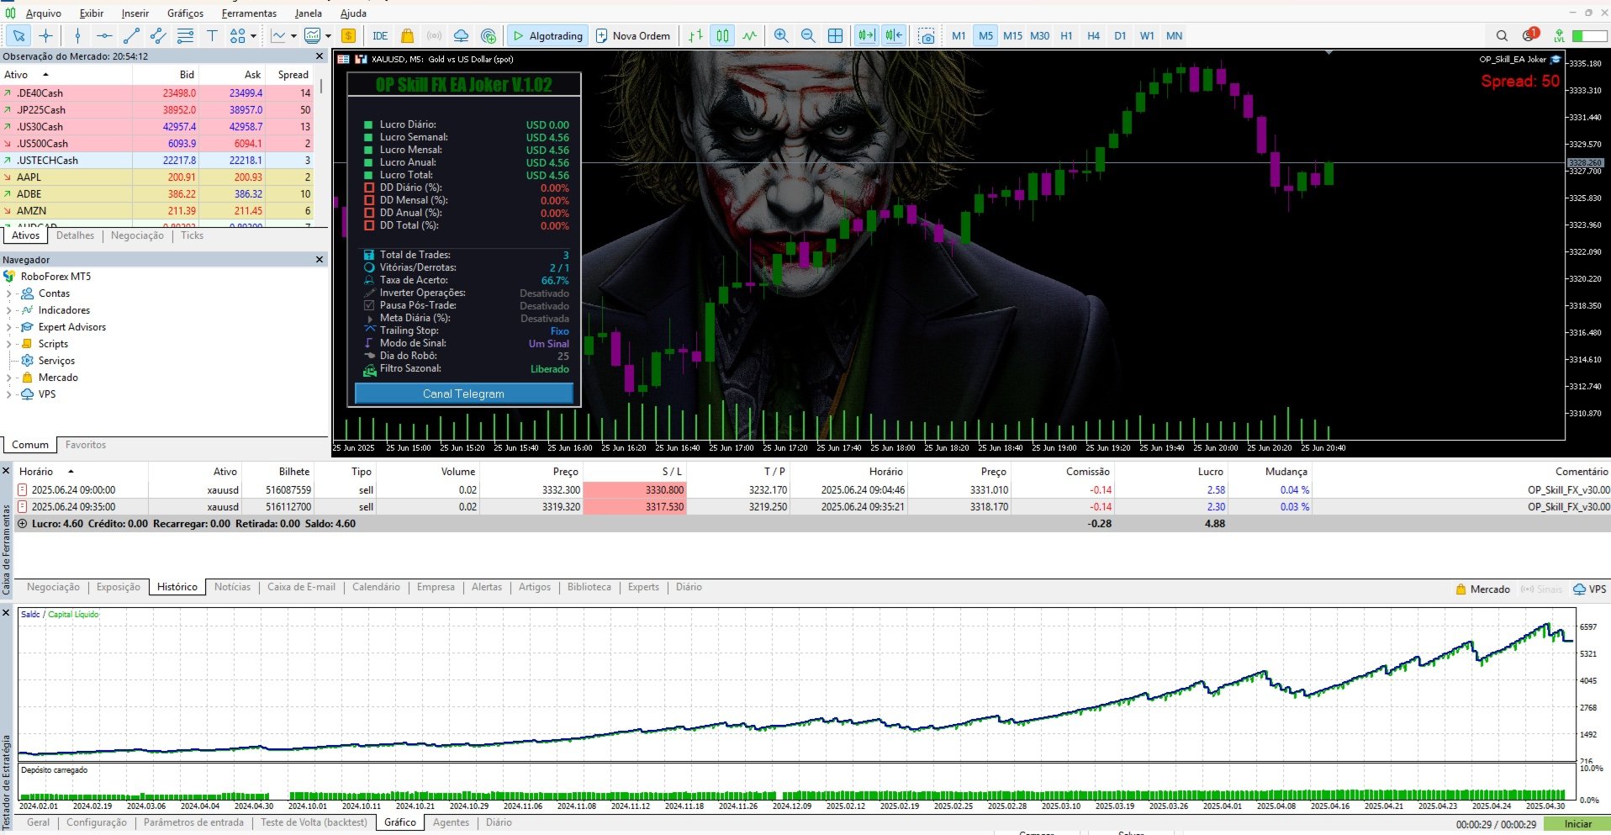Click the Canal Telegram button
The image size is (1611, 835).
coord(463,394)
